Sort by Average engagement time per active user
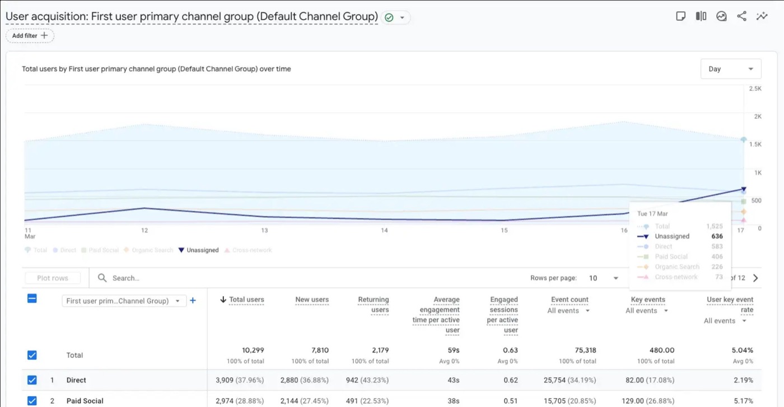784x407 pixels. click(x=436, y=315)
